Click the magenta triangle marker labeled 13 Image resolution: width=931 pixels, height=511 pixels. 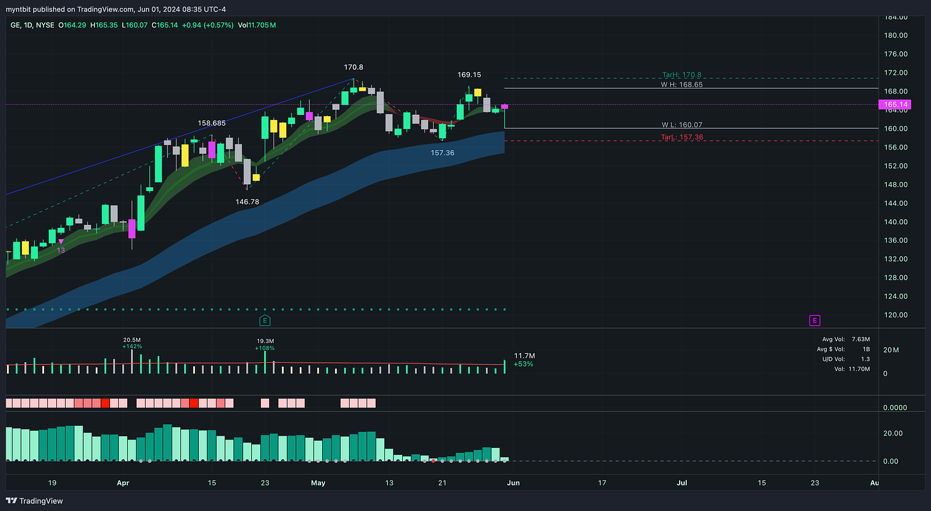pos(61,241)
